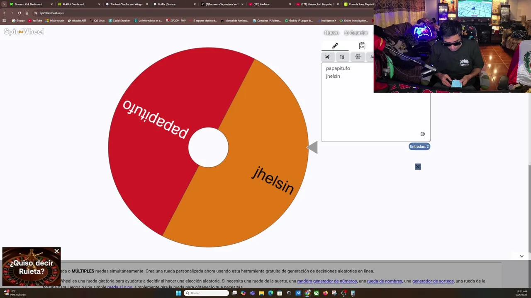Image resolution: width=531 pixels, height=298 pixels.
Task: Switch to The best ChatBot and Widget tab
Action: 127,4
